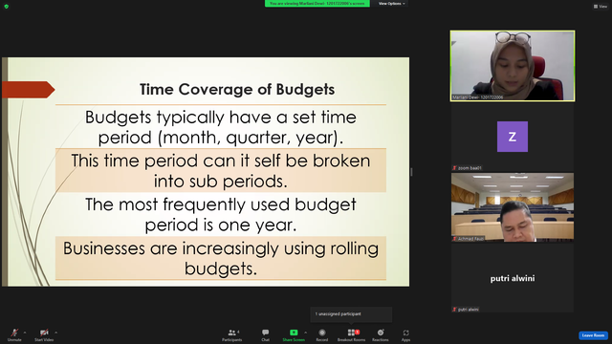Click the Leave Room button
The image size is (612, 344).
click(593, 335)
